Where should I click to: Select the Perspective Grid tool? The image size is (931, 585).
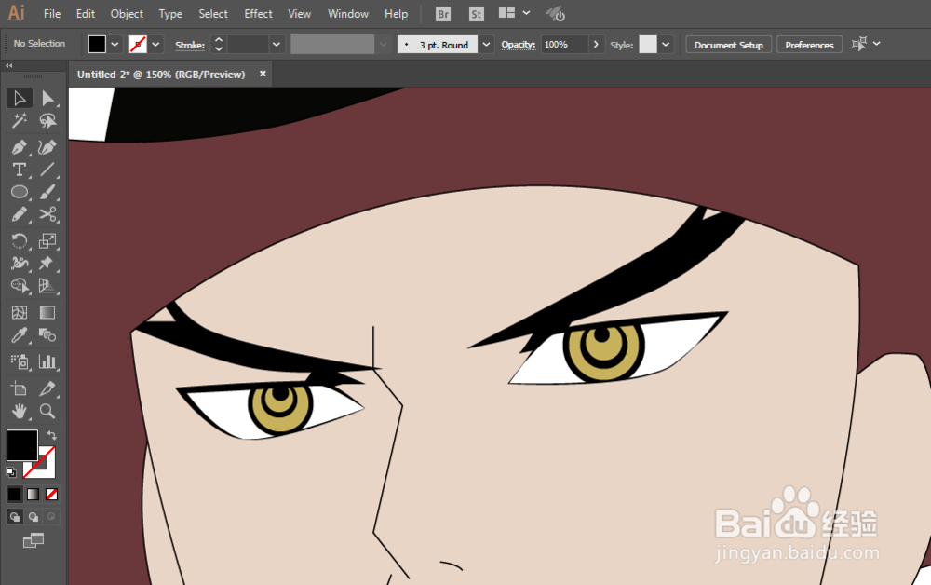[47, 286]
